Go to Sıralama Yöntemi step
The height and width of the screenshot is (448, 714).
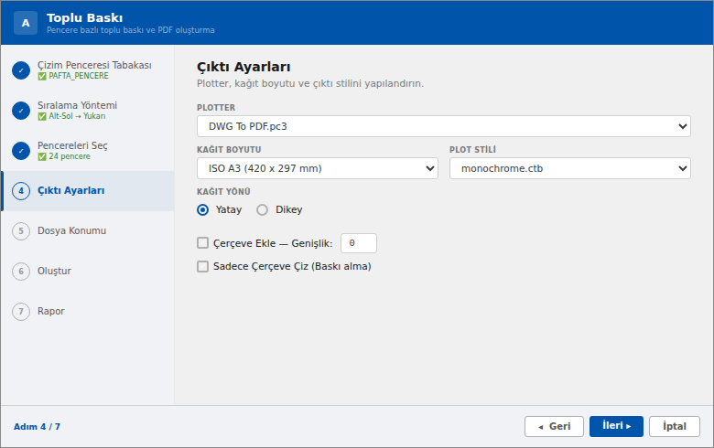pyautogui.click(x=88, y=111)
